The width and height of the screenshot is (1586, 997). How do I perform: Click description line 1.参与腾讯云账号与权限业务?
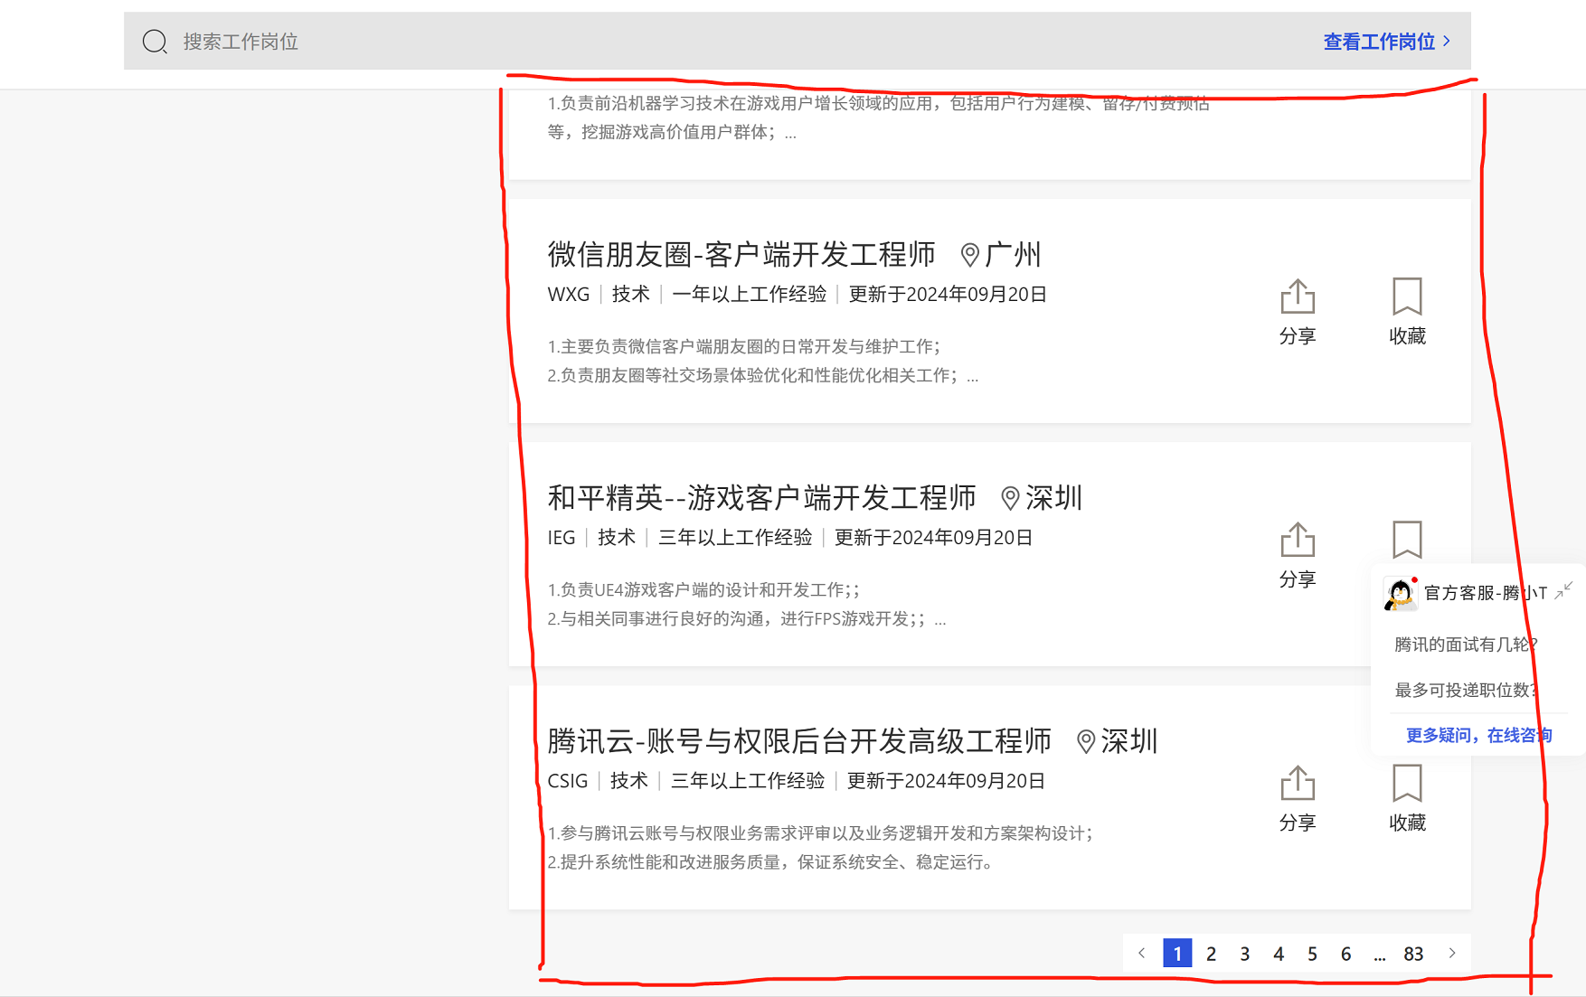point(820,833)
